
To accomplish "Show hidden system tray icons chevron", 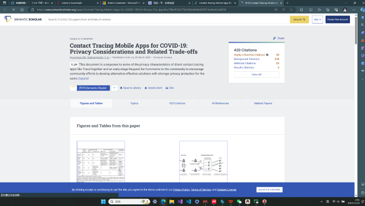I will pos(322,202).
